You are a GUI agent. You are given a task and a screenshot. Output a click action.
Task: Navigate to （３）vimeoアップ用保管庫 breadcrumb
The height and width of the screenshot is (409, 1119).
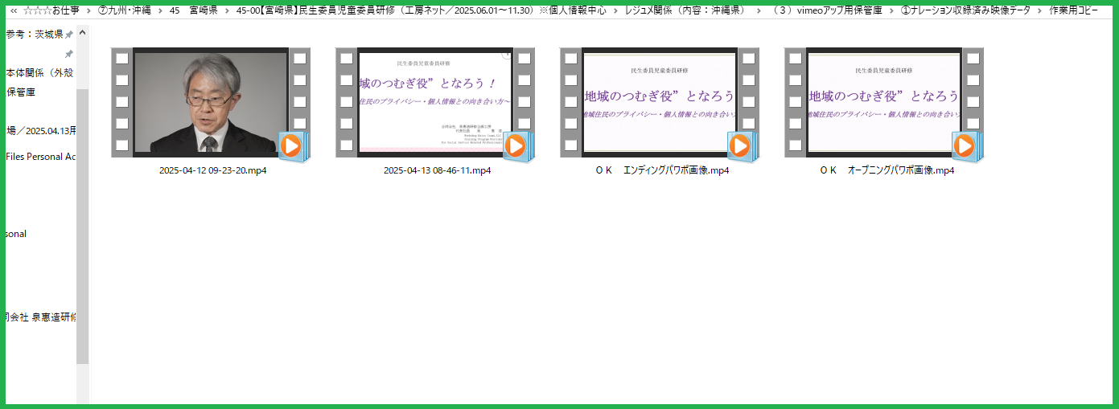[825, 10]
